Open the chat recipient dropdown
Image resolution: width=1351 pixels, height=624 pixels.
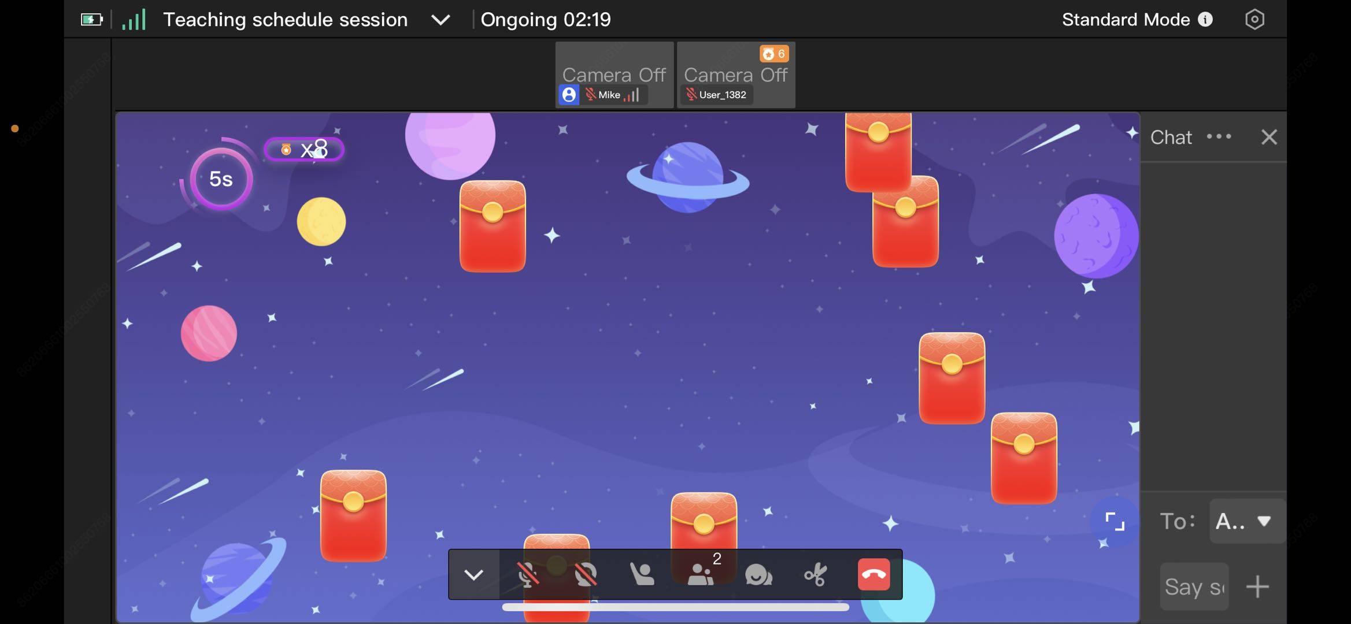click(1247, 521)
